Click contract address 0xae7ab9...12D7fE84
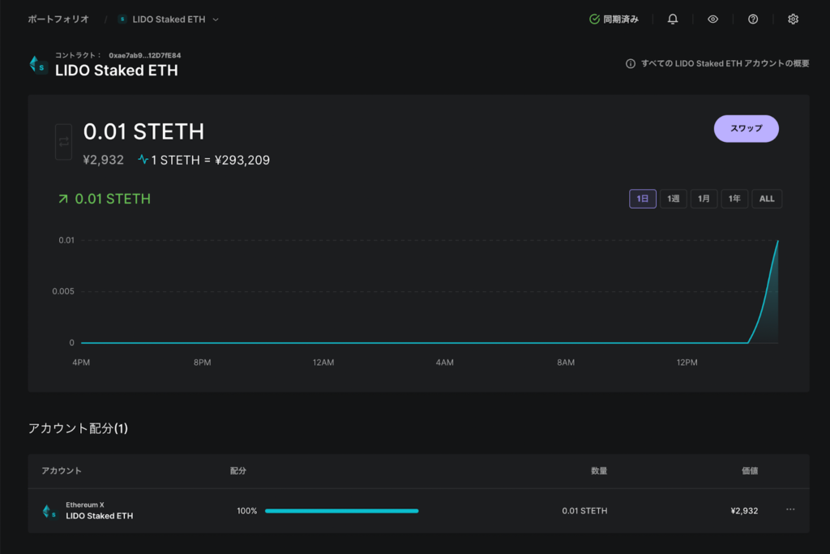Image resolution: width=830 pixels, height=554 pixels. tap(144, 55)
